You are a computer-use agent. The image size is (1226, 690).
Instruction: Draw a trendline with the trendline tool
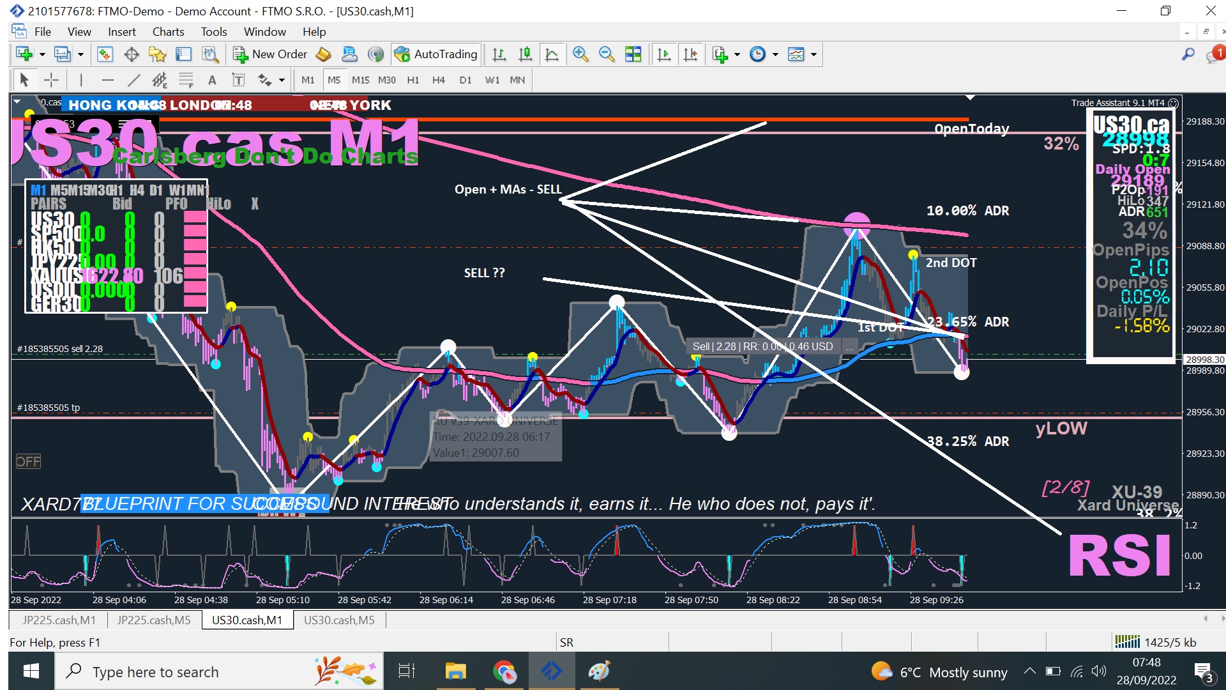pos(133,80)
